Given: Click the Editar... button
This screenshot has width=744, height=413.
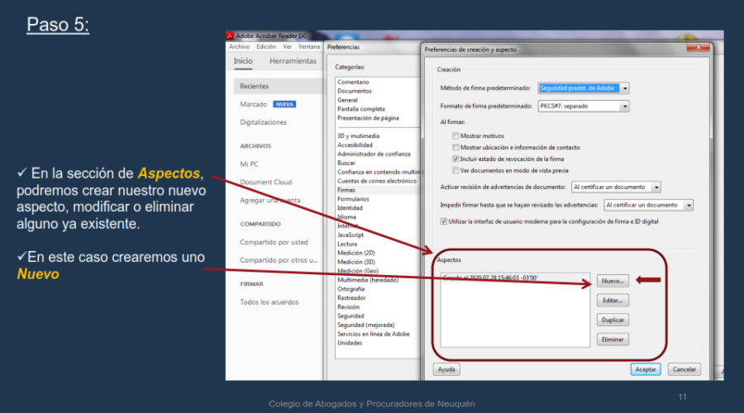Looking at the screenshot, I should [x=613, y=301].
